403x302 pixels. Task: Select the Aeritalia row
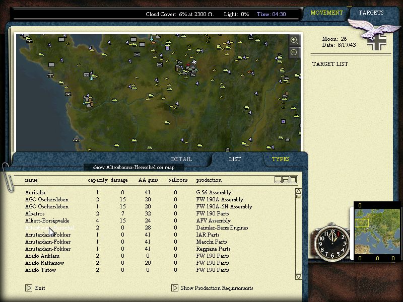tap(139, 192)
